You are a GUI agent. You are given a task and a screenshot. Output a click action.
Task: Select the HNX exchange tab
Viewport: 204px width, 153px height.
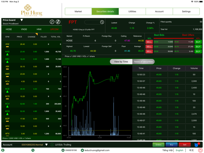click(x=39, y=29)
